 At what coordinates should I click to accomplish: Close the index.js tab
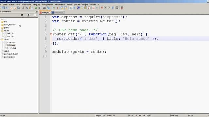[x=49, y=13]
